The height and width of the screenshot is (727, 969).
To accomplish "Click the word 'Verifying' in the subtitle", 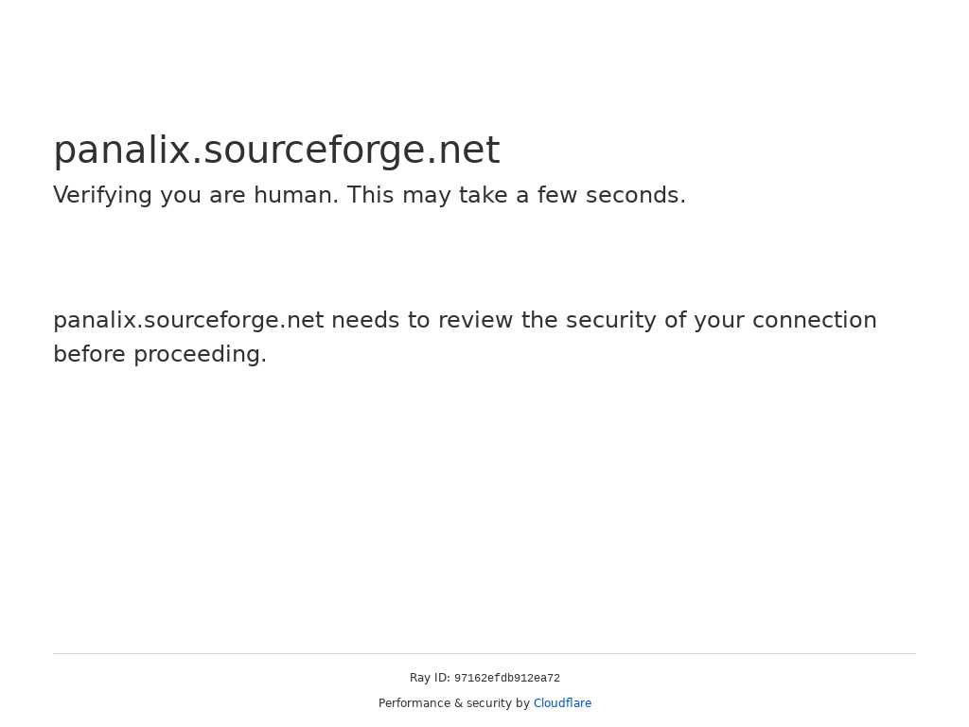I will click(x=102, y=195).
